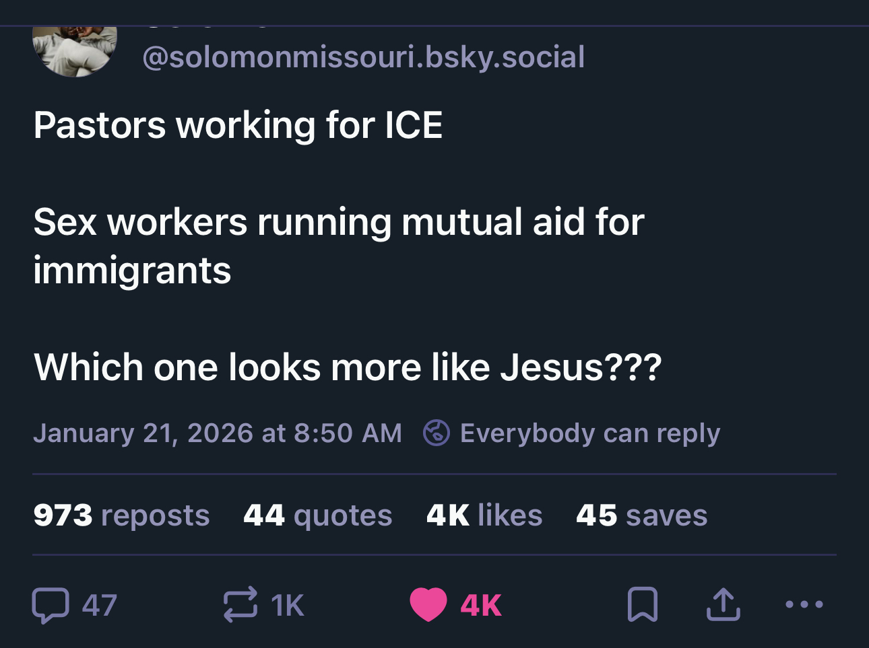Click the 47 reply count number
The image size is (869, 648).
(100, 605)
